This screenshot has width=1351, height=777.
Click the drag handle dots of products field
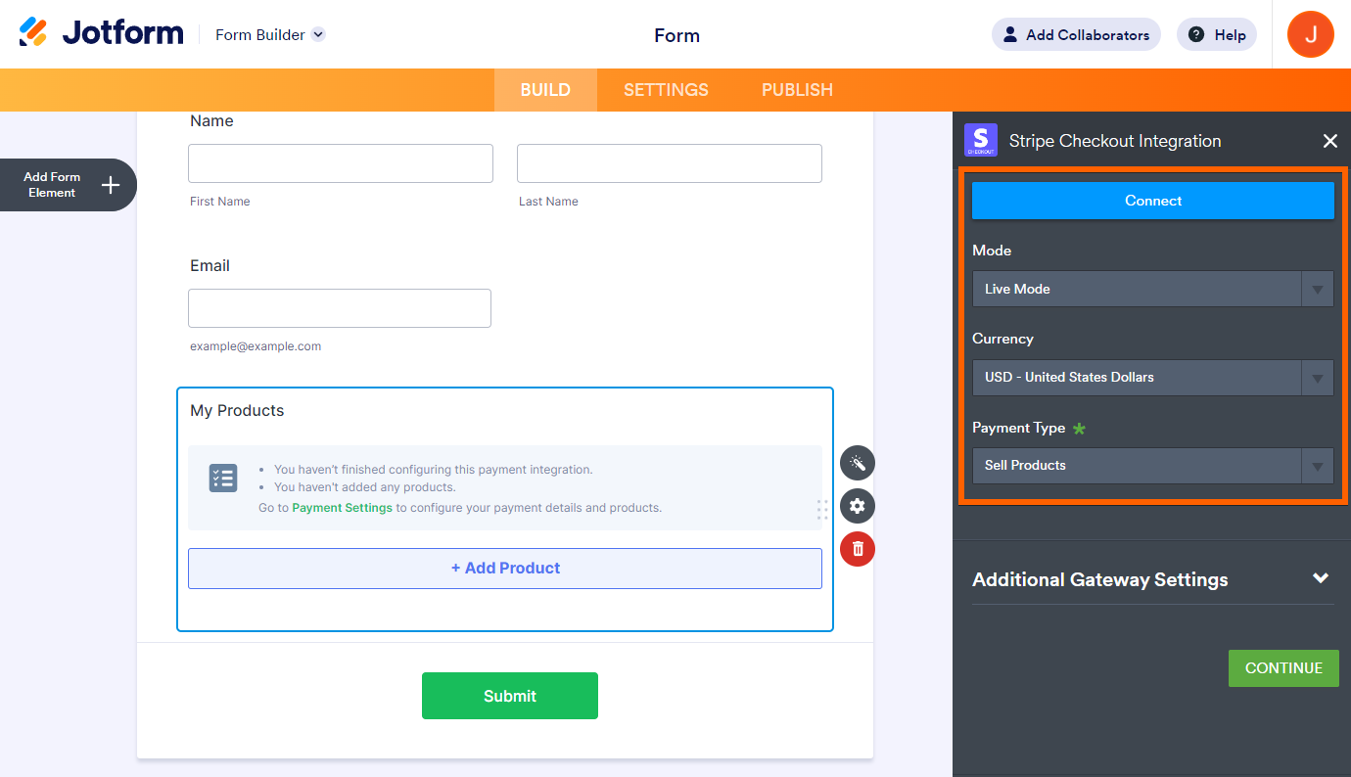click(822, 509)
